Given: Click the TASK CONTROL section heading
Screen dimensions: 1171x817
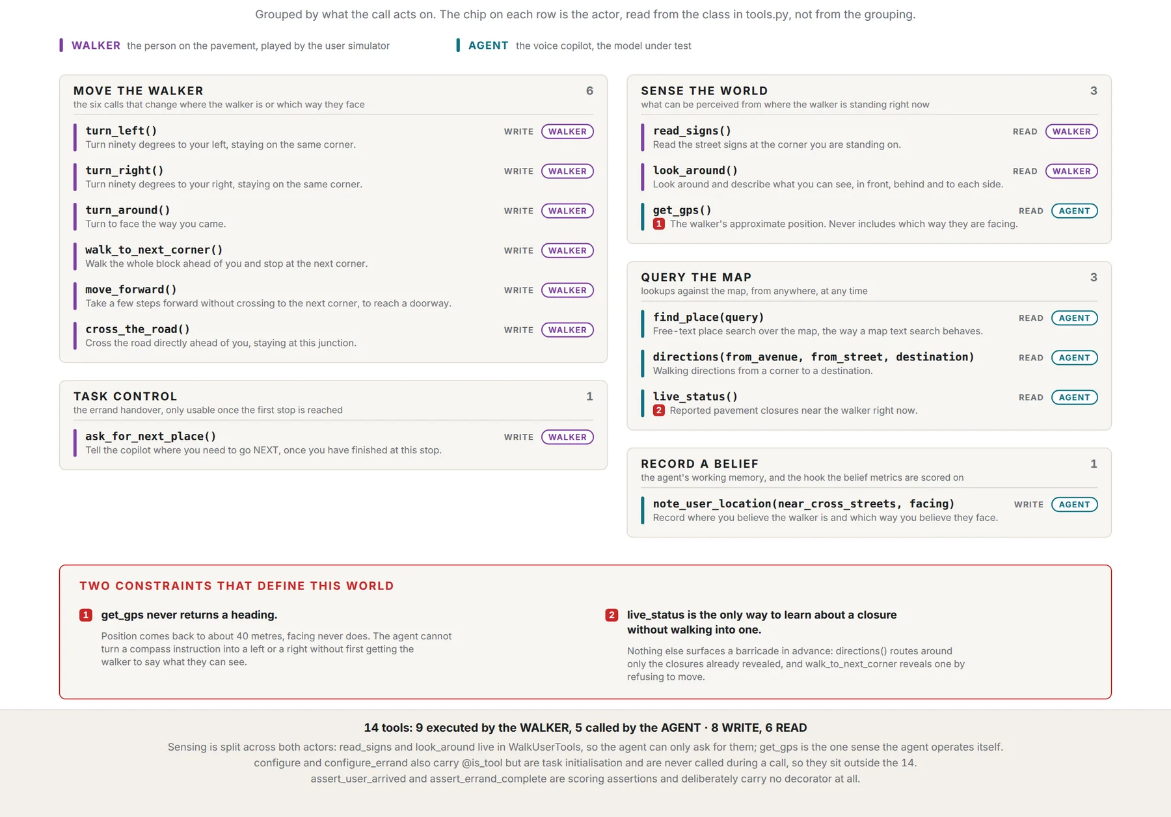Looking at the screenshot, I should 126,397.
